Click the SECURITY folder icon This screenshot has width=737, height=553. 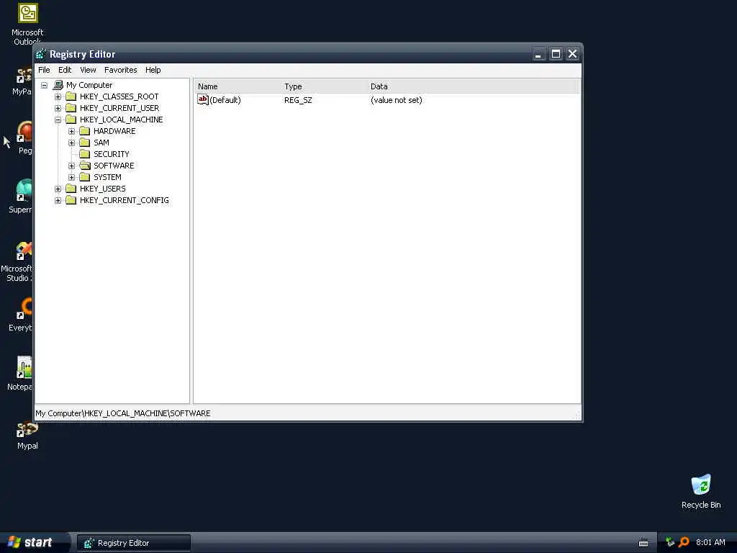(85, 154)
